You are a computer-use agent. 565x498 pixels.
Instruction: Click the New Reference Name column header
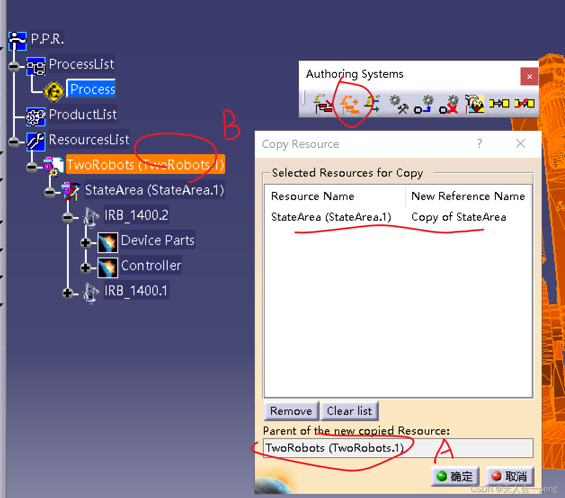pyautogui.click(x=468, y=196)
